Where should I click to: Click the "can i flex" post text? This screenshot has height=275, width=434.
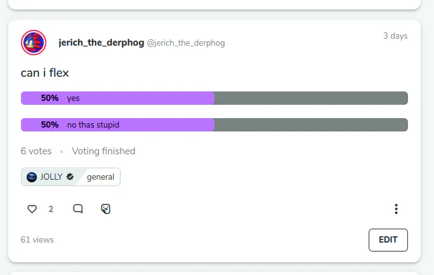click(x=44, y=73)
